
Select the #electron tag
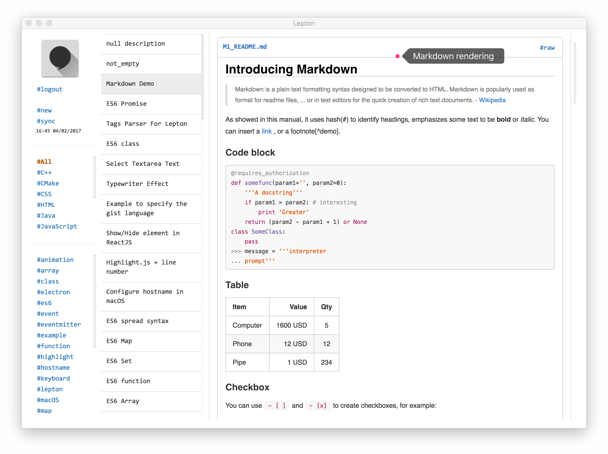(x=53, y=292)
